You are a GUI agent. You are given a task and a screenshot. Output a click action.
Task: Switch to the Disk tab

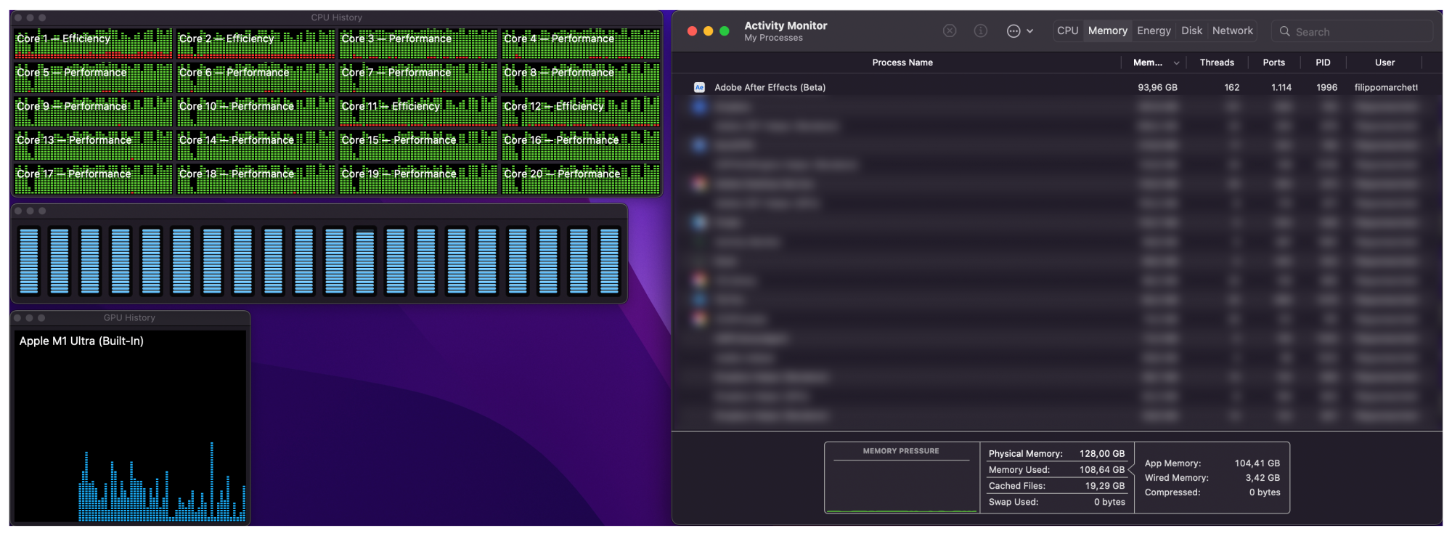1191,31
